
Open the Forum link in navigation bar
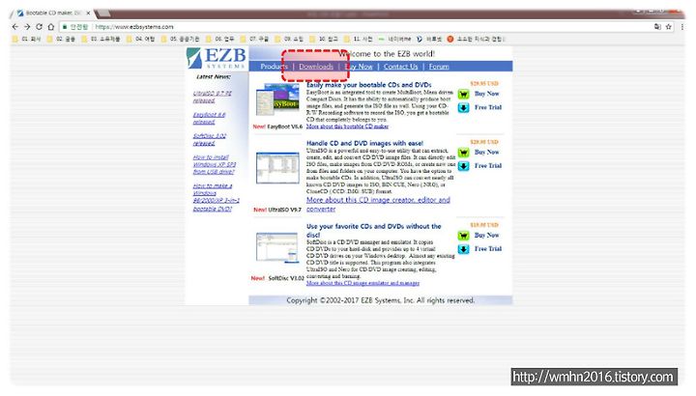[439, 67]
